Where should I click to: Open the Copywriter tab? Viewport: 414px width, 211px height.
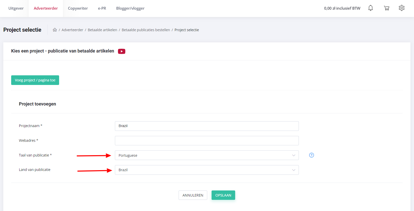(78, 8)
